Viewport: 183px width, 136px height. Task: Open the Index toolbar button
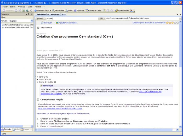(x=69, y=11)
